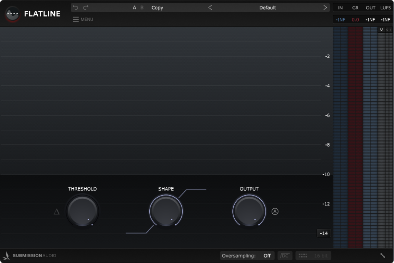
Task: Click the SHAPE label
Action: pos(166,189)
